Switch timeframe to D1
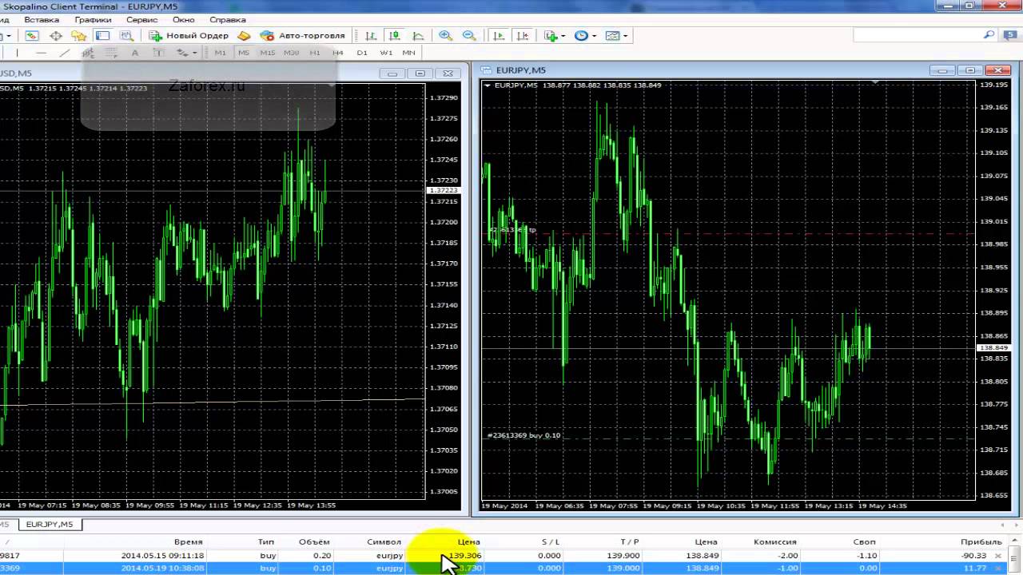Image resolution: width=1023 pixels, height=575 pixels. point(362,53)
